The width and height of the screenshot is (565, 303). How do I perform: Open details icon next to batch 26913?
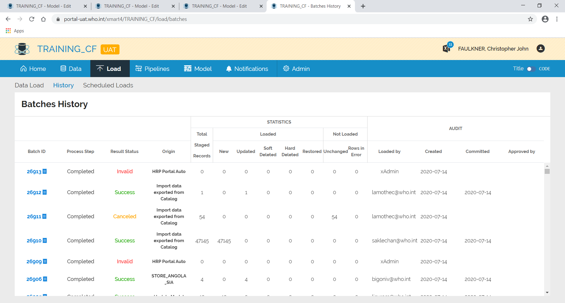tap(45, 171)
